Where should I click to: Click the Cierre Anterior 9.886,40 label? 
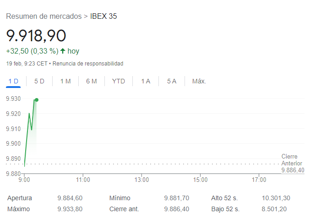pos(293,163)
